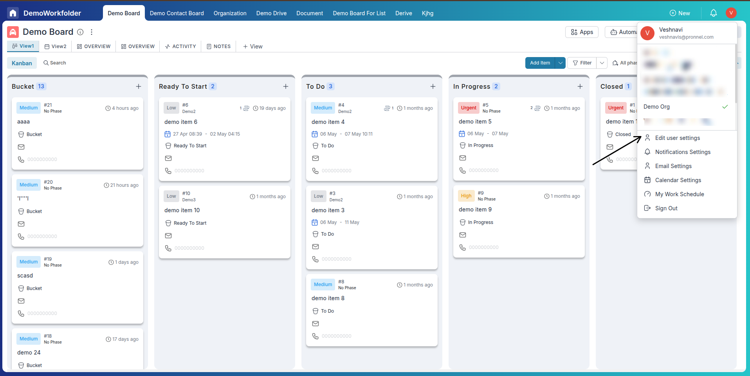Add item to In Progress column
This screenshot has width=750, height=376.
coord(580,86)
